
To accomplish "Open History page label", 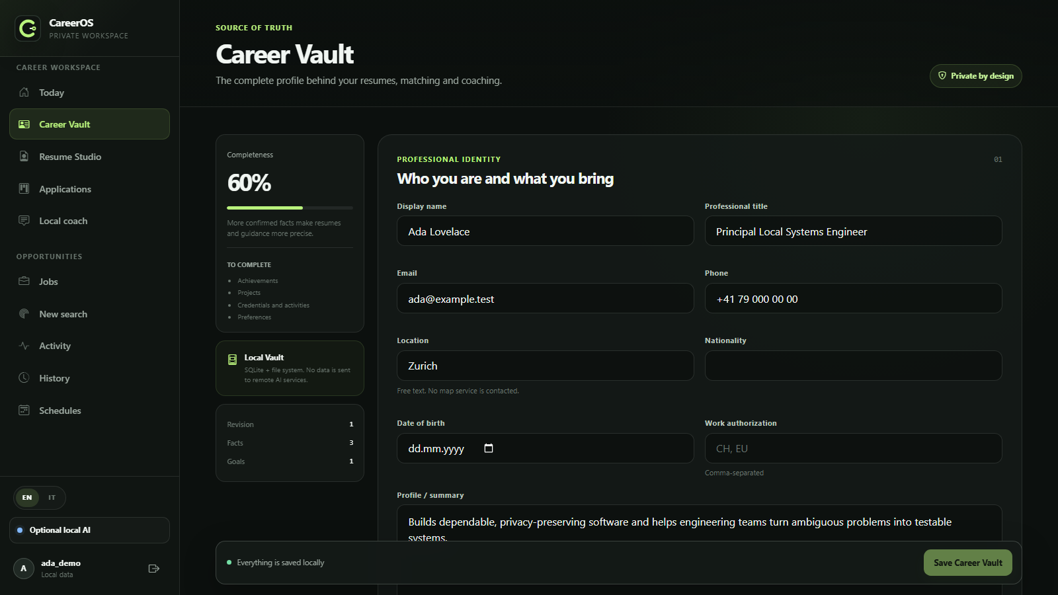I will pos(54,378).
